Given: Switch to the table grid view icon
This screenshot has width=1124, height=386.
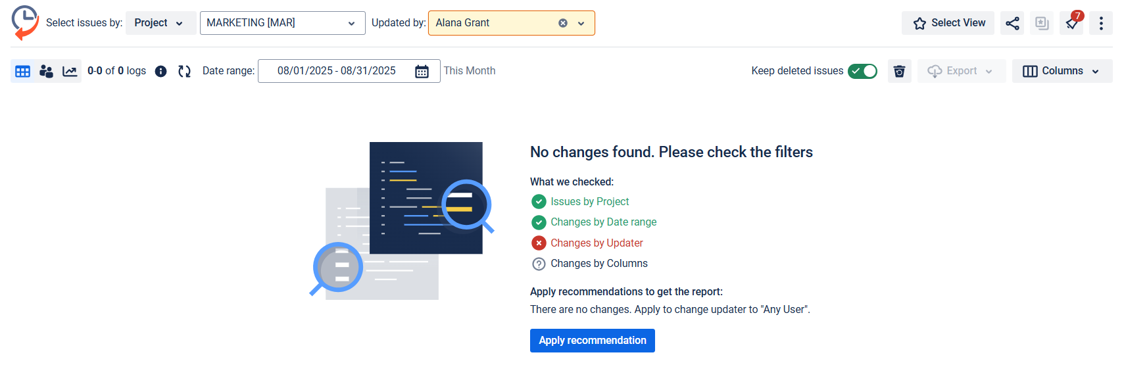Looking at the screenshot, I should point(22,71).
